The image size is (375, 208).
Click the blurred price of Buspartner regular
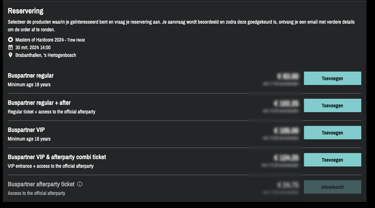point(288,76)
